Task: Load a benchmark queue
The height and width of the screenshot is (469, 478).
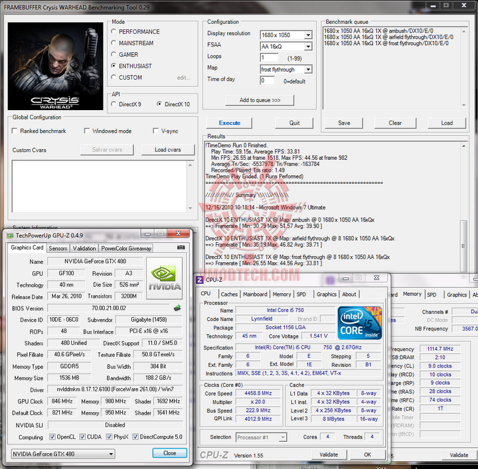Action: click(447, 123)
